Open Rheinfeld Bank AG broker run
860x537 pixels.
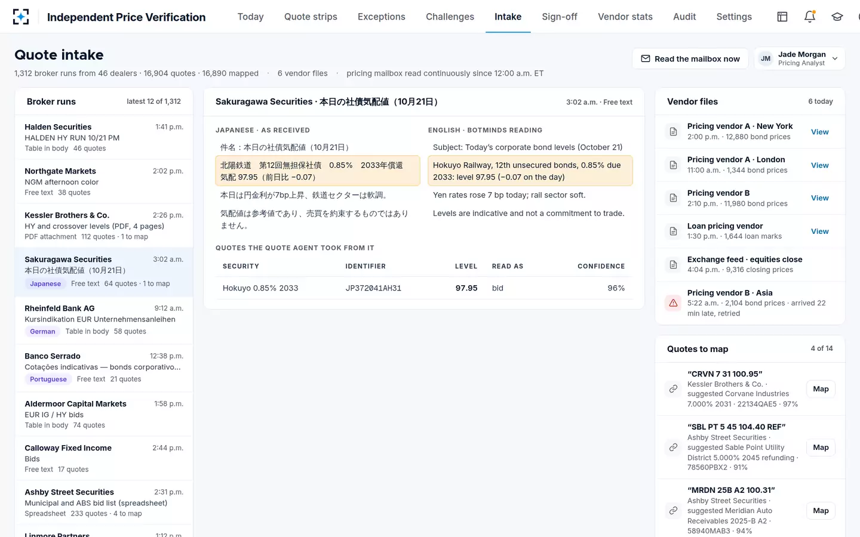(104, 320)
